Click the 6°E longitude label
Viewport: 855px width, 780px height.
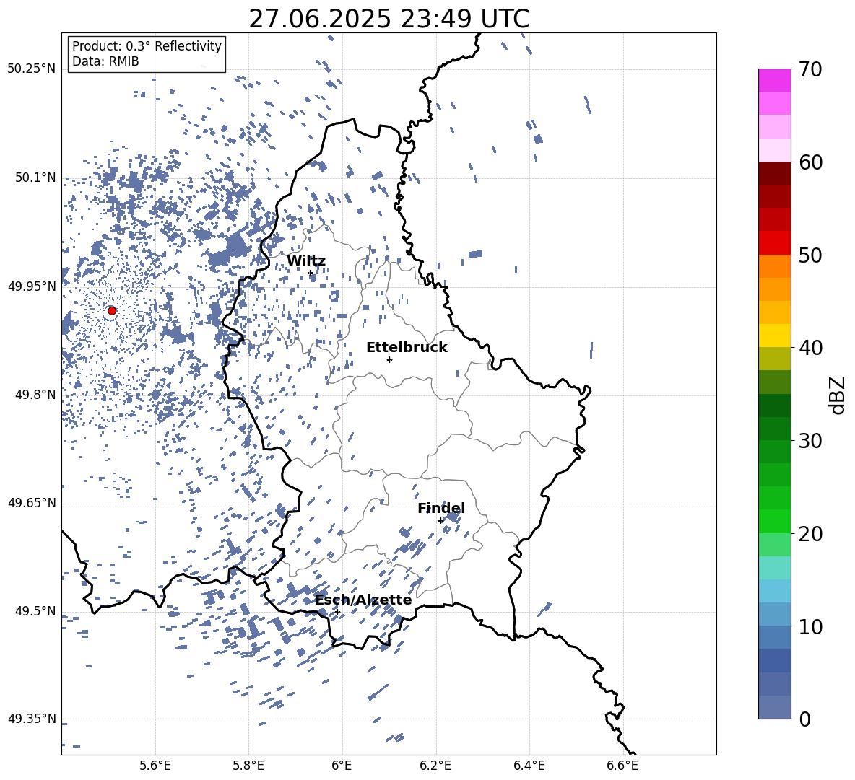tap(342, 766)
